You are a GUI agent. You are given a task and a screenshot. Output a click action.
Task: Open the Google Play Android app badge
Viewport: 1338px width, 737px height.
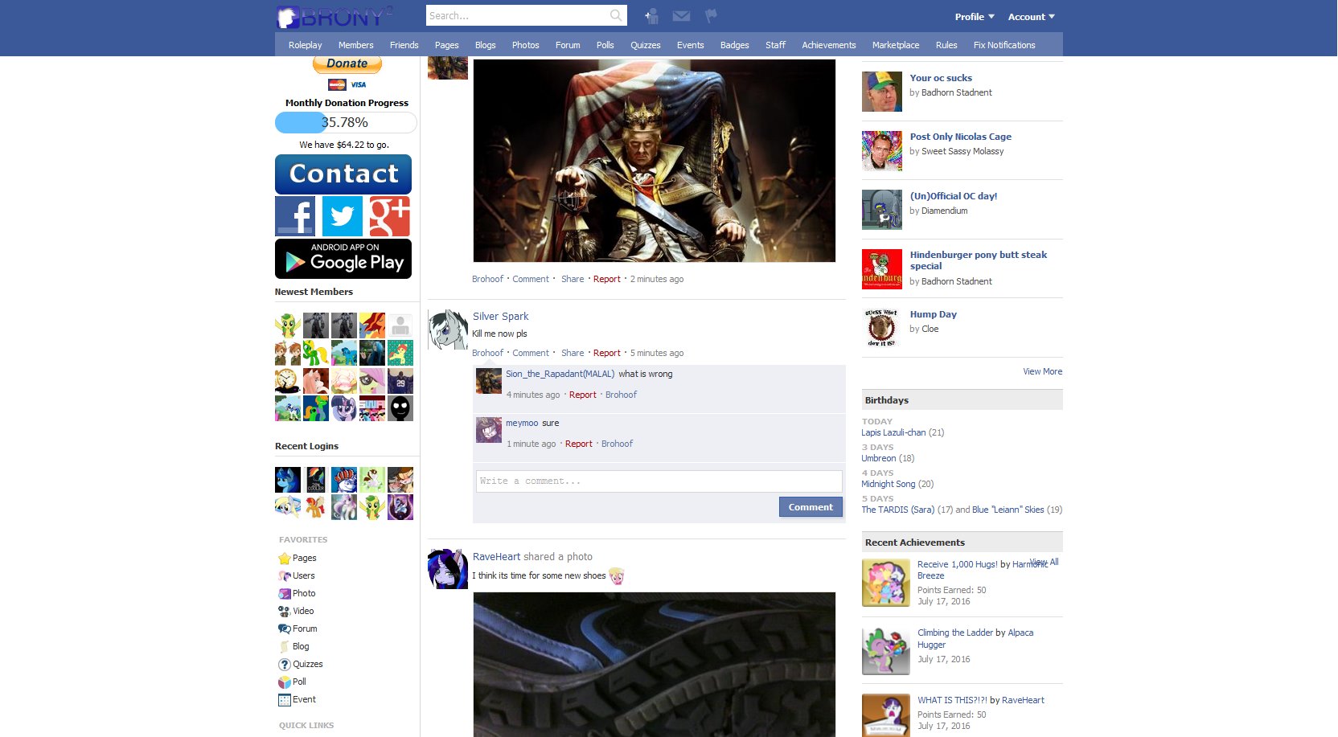tap(343, 259)
